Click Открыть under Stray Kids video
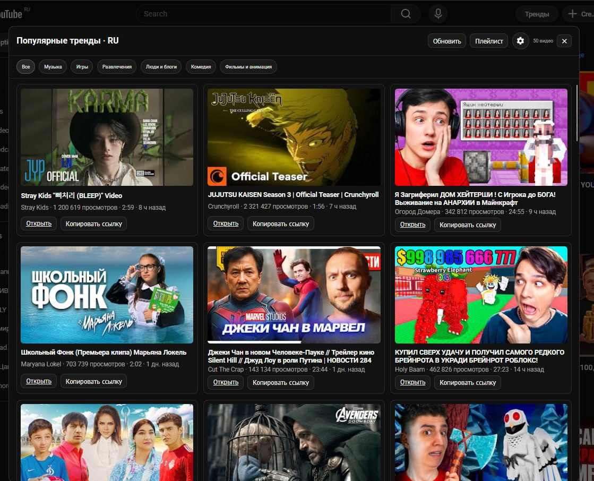594x481 pixels. pos(39,224)
